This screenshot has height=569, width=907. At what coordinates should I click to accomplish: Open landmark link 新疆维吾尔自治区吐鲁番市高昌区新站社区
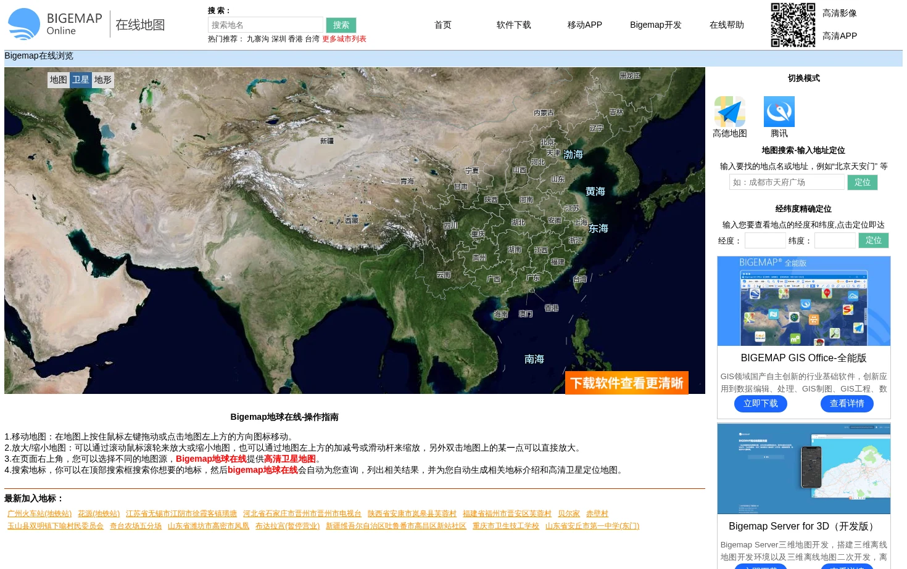click(x=396, y=526)
